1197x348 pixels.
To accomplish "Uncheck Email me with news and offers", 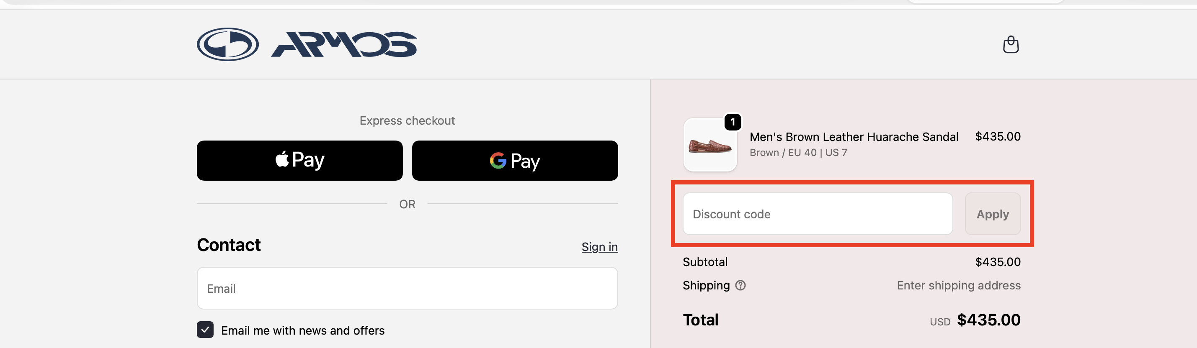I will (205, 330).
